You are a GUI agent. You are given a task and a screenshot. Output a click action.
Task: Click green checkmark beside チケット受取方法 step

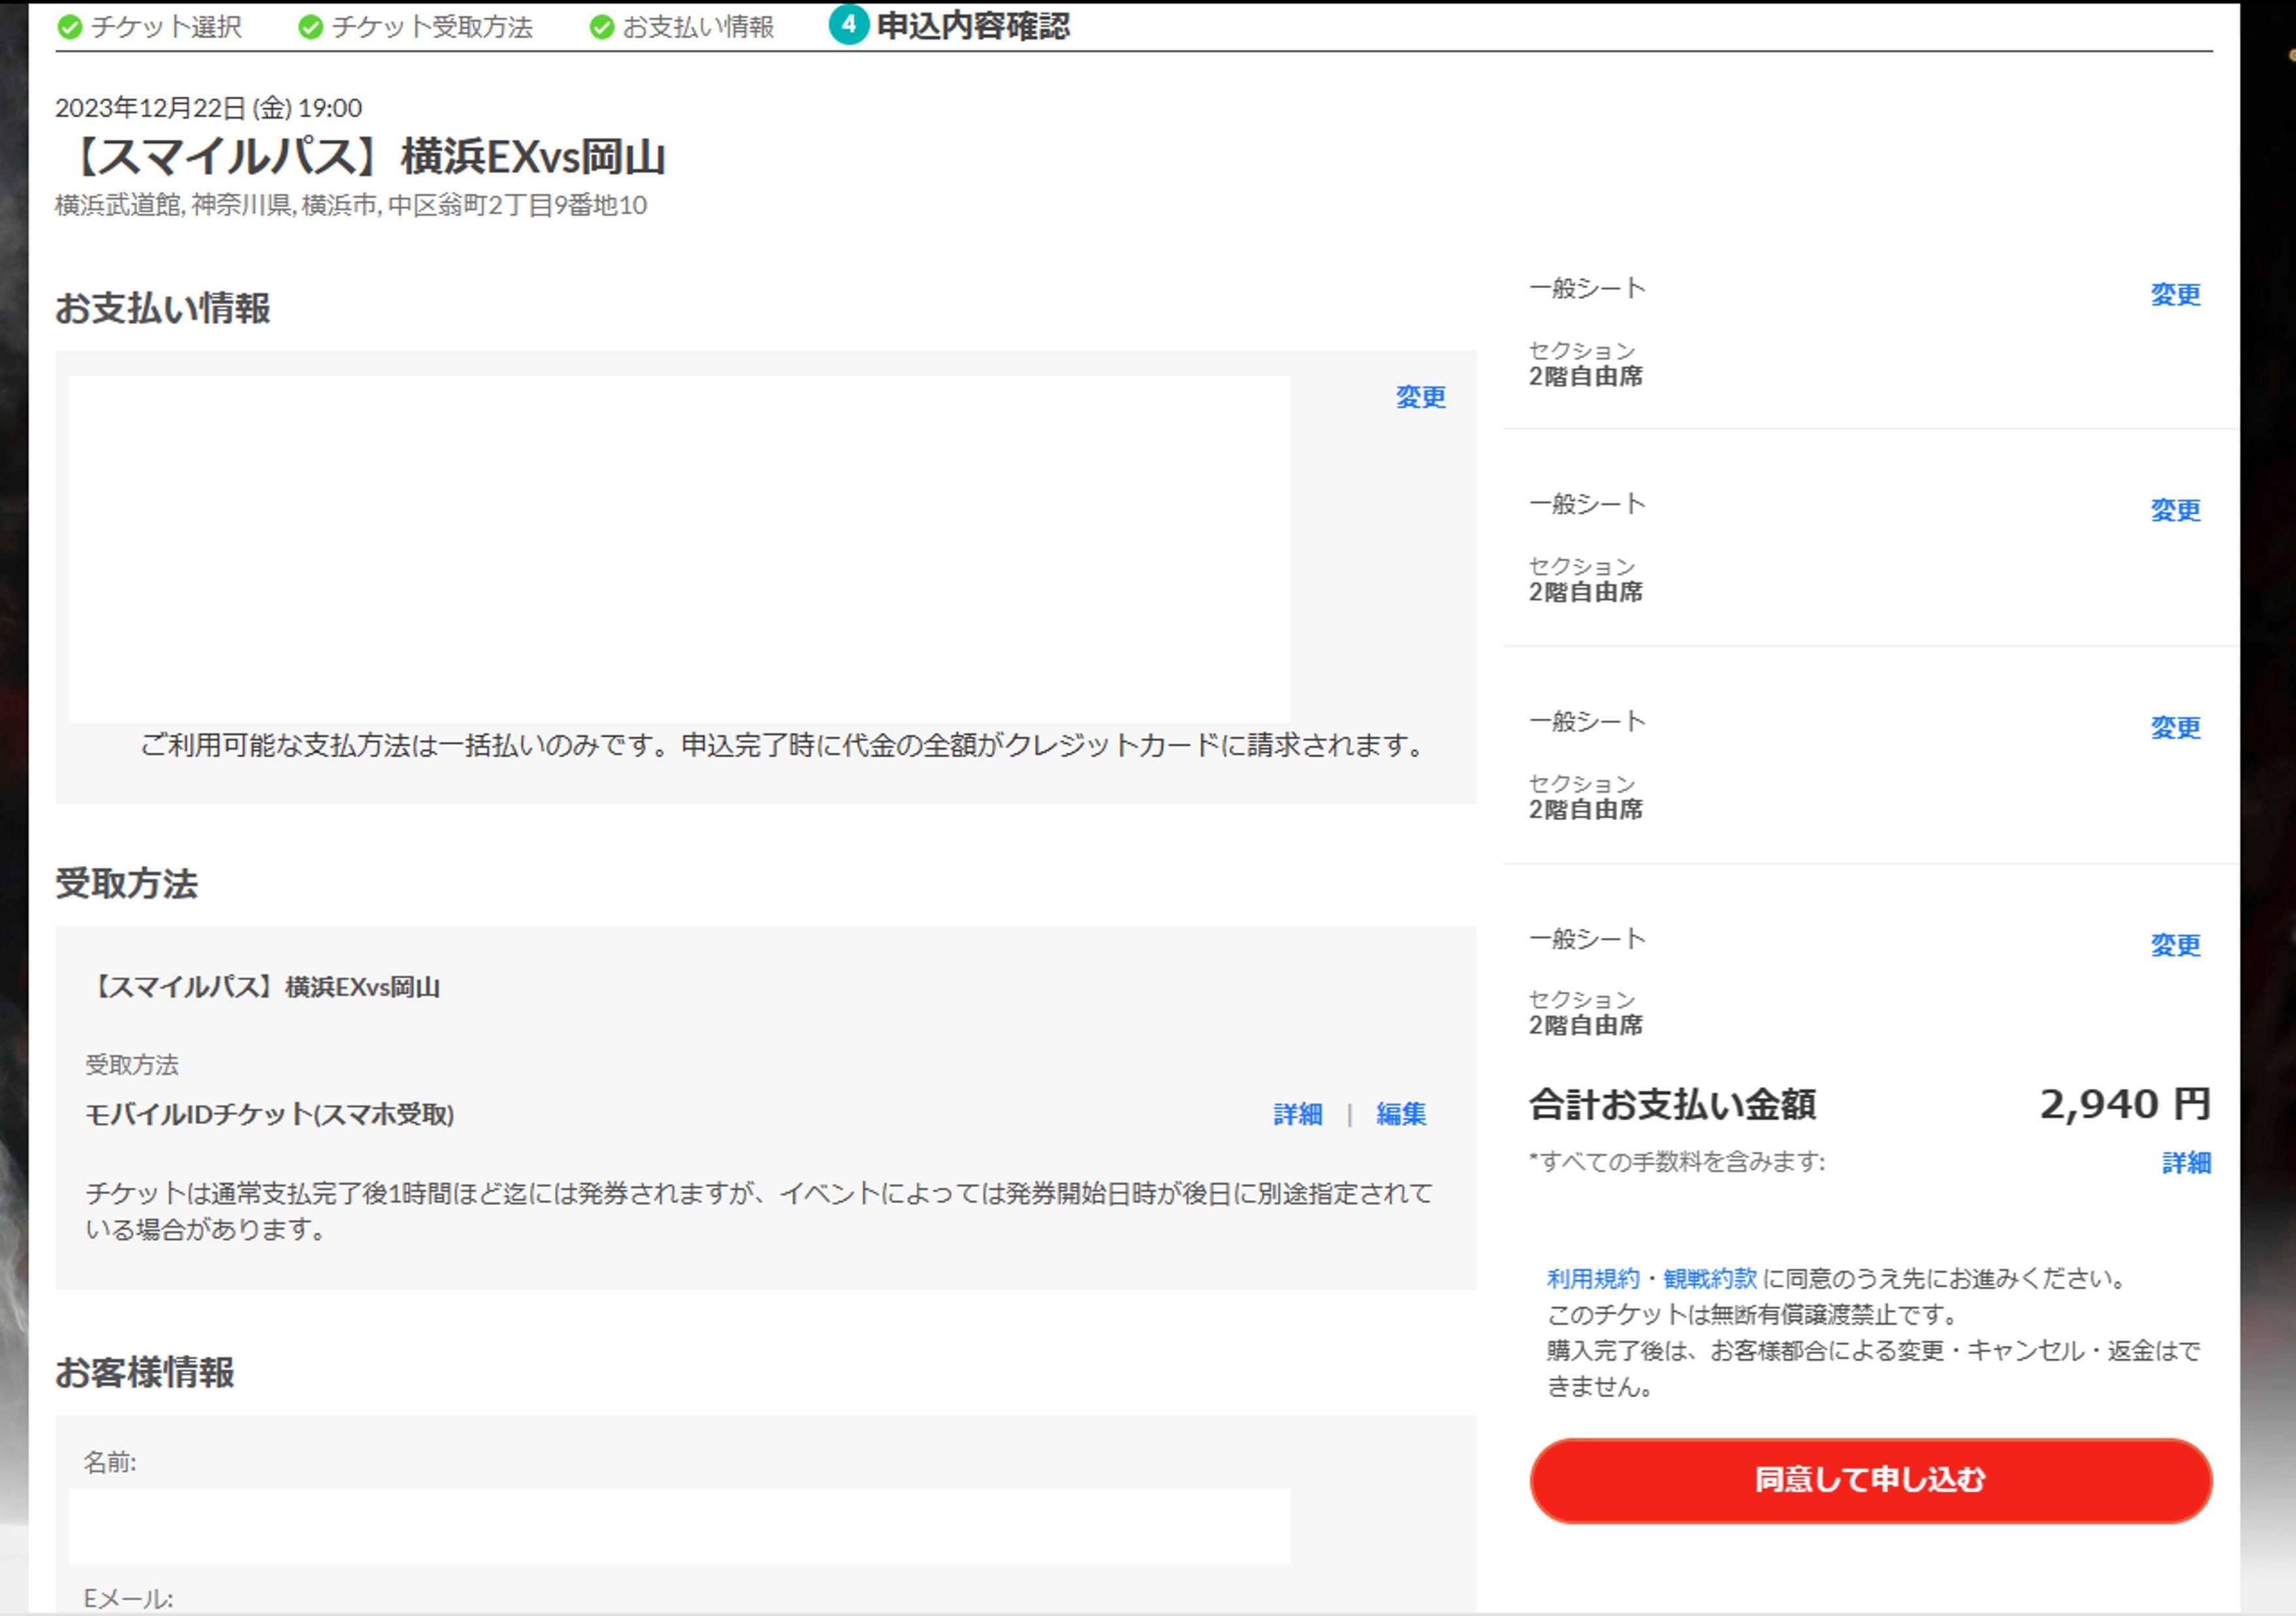[311, 27]
